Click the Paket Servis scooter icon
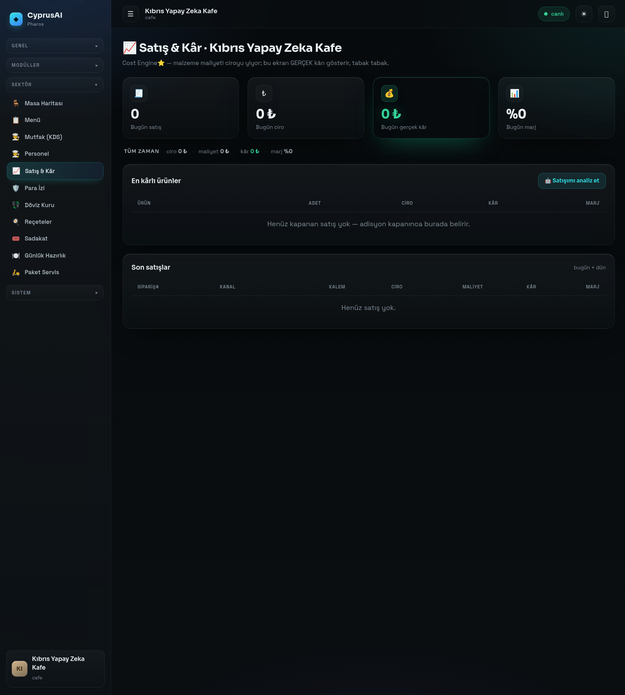The image size is (625, 695). 16,272
